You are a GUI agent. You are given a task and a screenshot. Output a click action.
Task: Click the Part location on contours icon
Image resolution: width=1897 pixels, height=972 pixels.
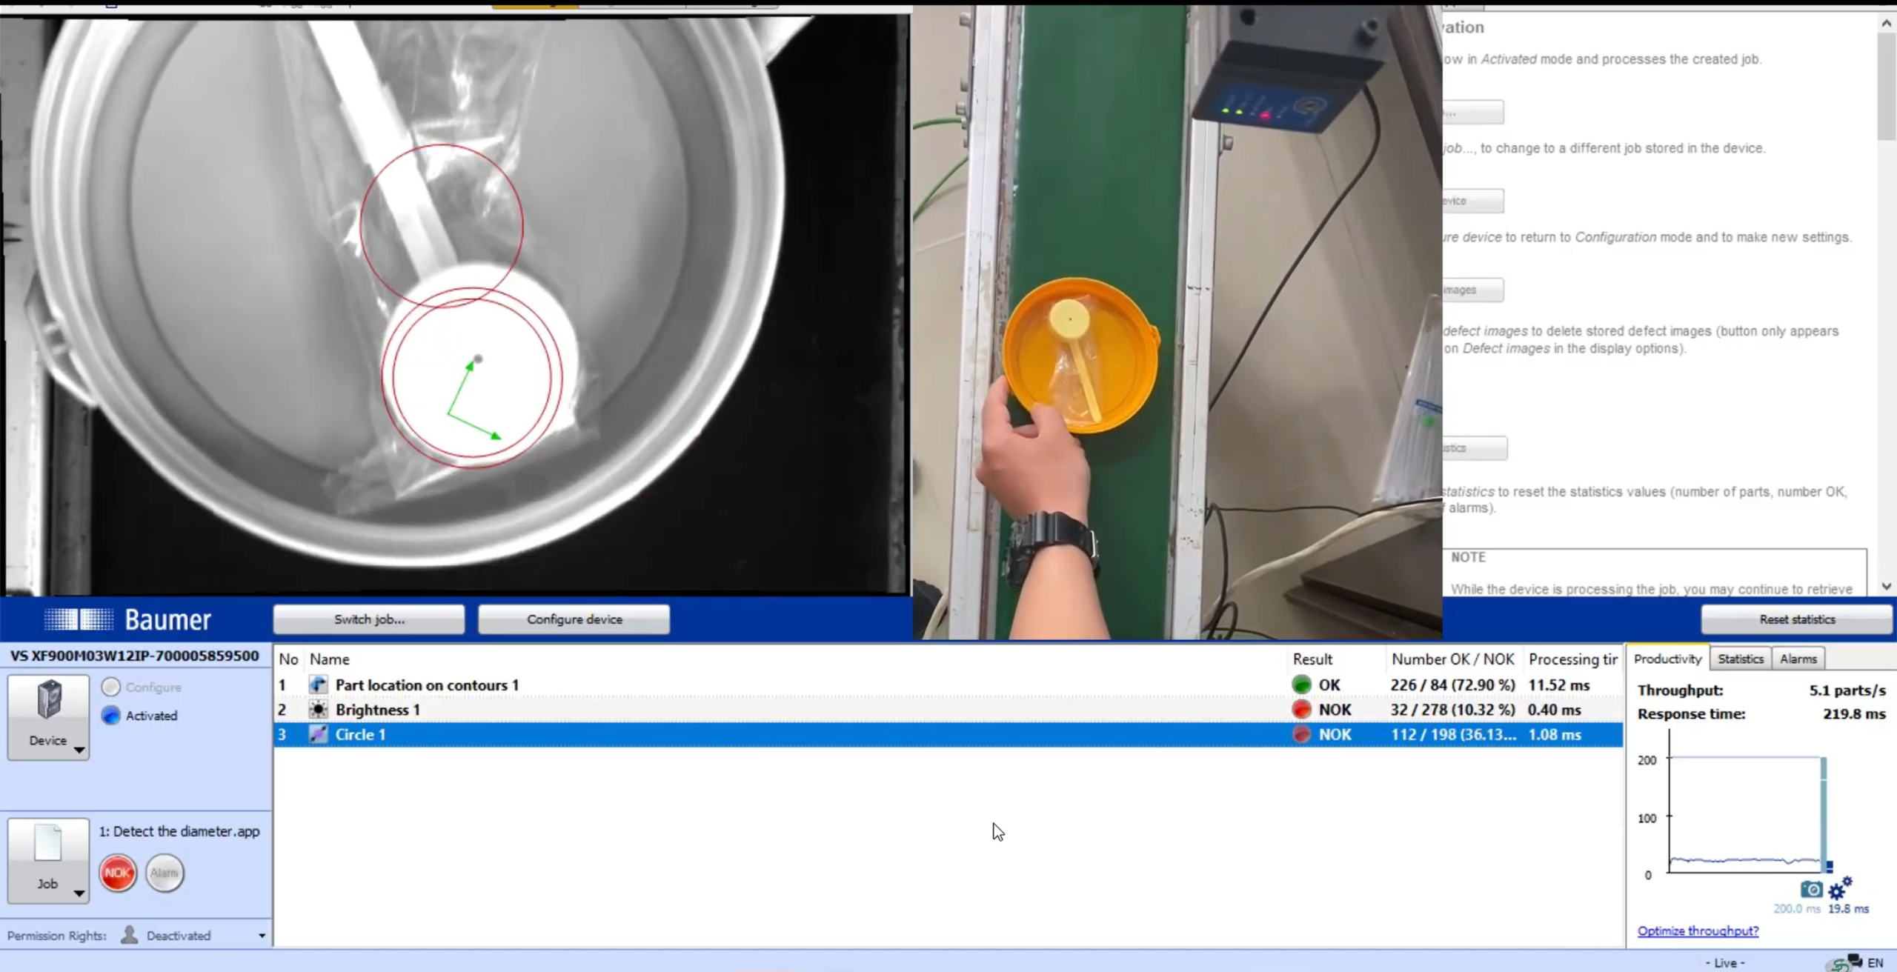(x=318, y=685)
